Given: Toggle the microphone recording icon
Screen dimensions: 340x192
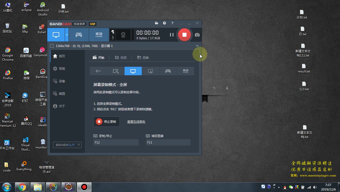Looking at the screenshot, I should 113,38.
